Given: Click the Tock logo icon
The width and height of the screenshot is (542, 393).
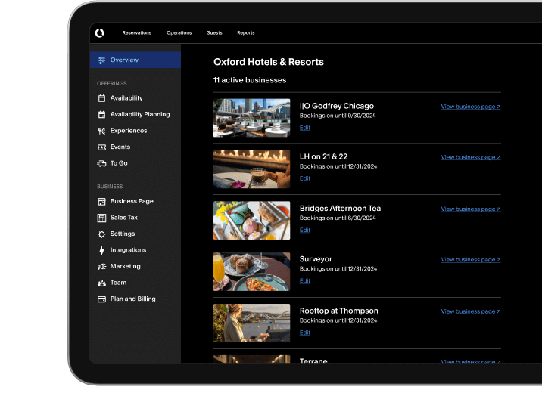Looking at the screenshot, I should click(x=100, y=32).
